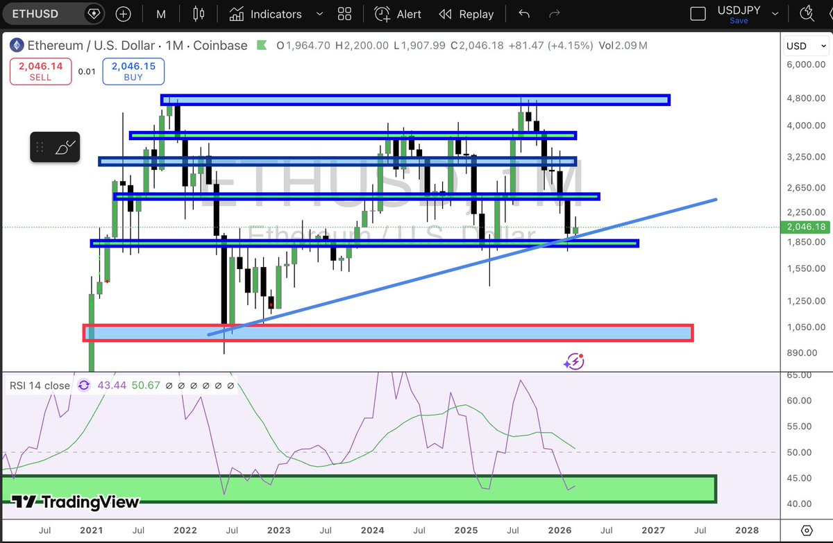Expand the indicator favorites dropdown arrow
This screenshot has width=833, height=543.
pyautogui.click(x=319, y=14)
